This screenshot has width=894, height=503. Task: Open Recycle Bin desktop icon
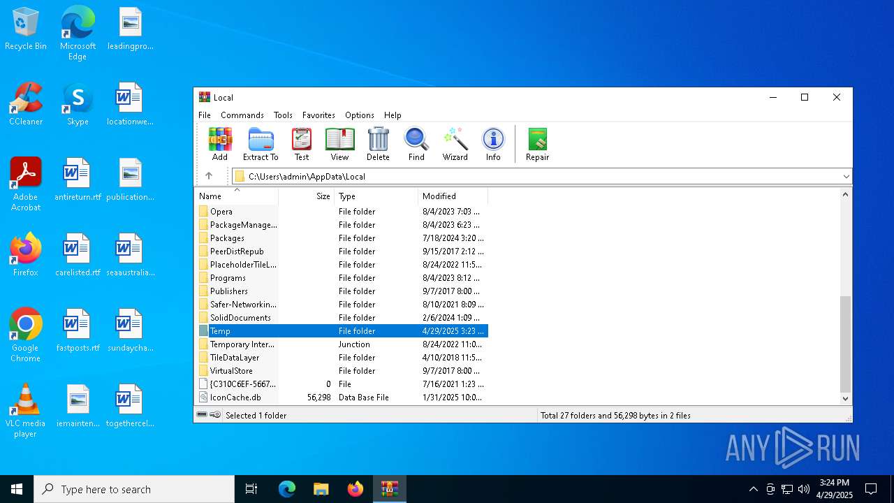26,29
